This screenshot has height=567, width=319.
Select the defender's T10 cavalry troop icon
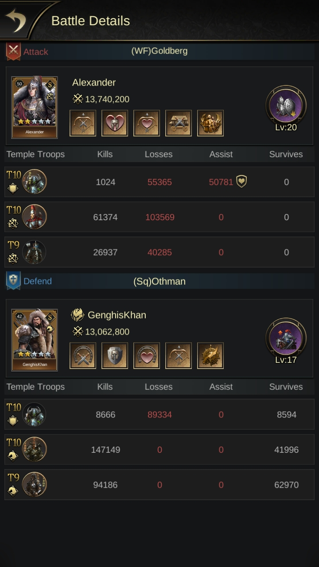click(34, 449)
